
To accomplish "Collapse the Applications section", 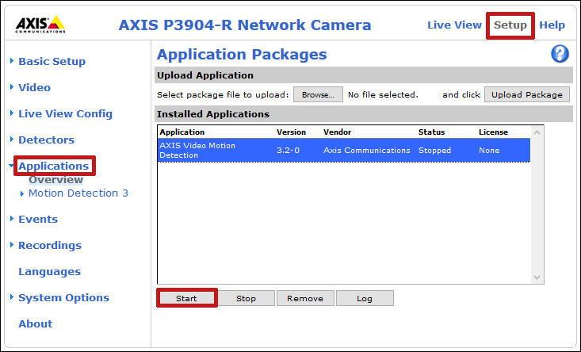I will coord(53,166).
